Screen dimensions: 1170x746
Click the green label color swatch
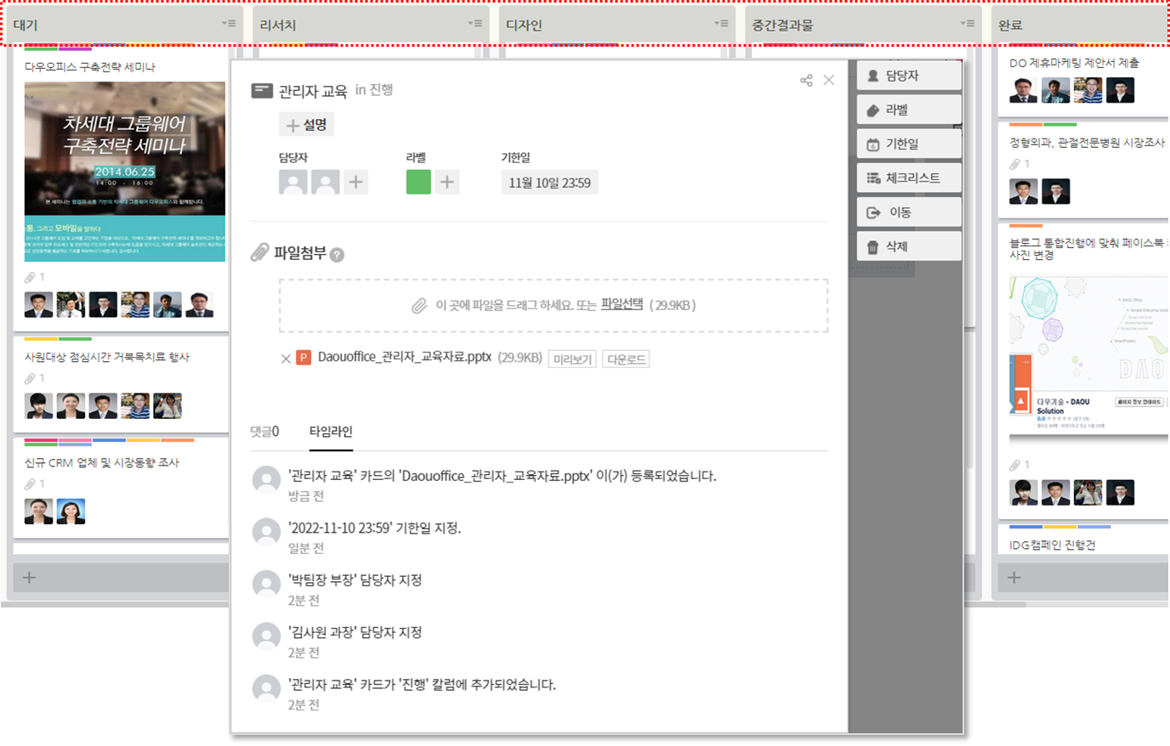click(418, 182)
